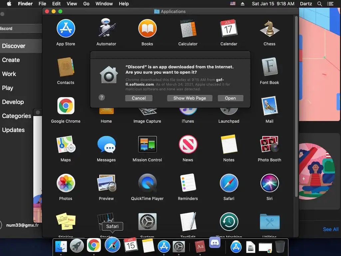Open Font Book in Applications
The image size is (341, 256).
269,67
